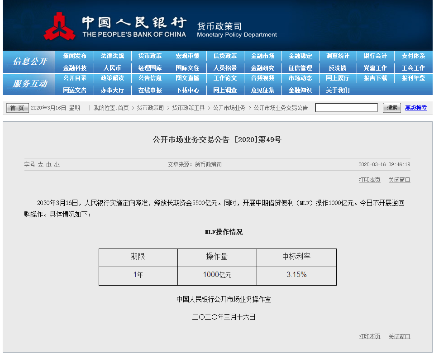Click the 搜索 search button
Screen dimensions: 434x354
[x=391, y=108]
